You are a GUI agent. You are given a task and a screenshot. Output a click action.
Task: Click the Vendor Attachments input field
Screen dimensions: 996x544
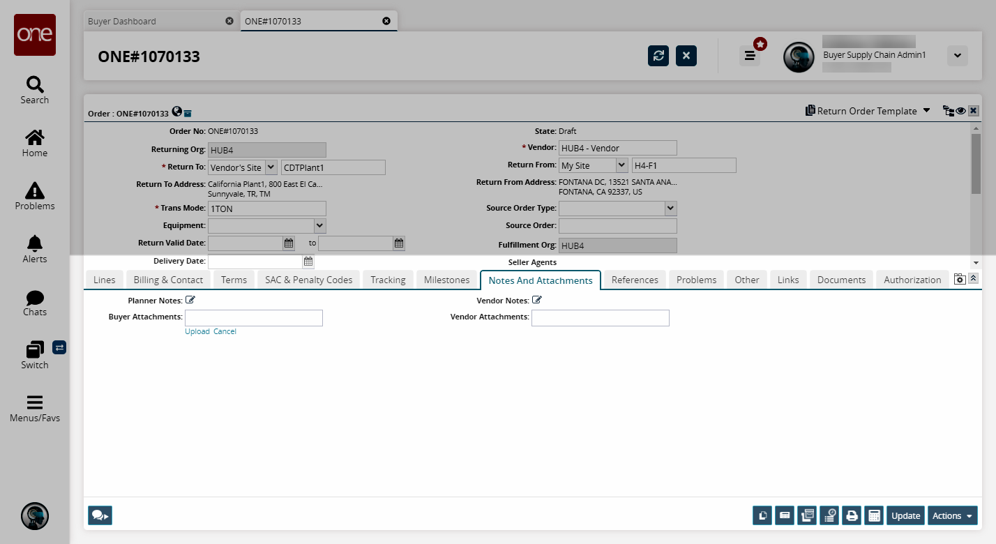600,318
